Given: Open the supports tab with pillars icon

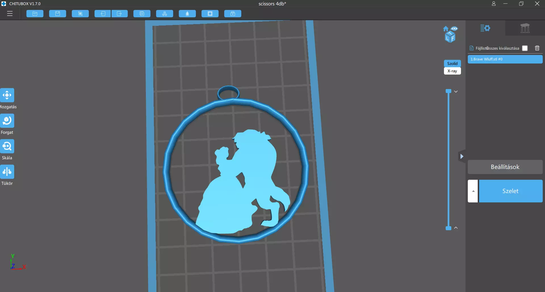Looking at the screenshot, I should [525, 28].
